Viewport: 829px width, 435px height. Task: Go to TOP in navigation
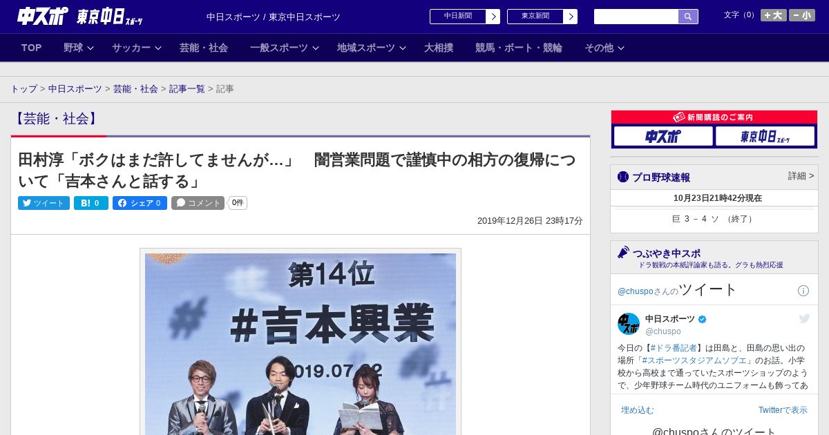tap(32, 48)
